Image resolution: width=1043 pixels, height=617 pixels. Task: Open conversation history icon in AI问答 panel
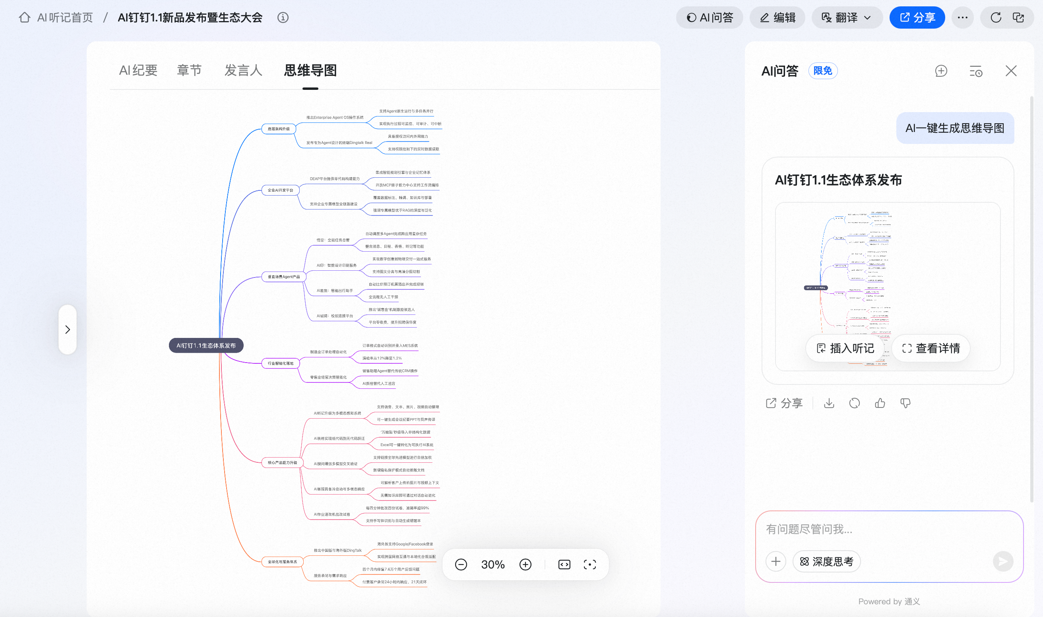(x=975, y=71)
